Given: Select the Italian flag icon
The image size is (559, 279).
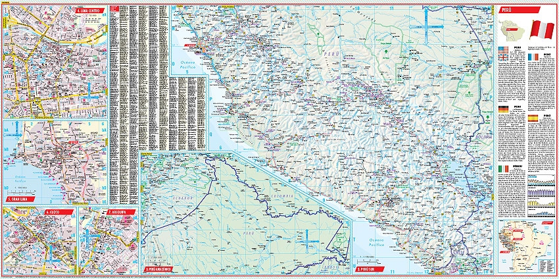Looking at the screenshot, I should point(504,168).
